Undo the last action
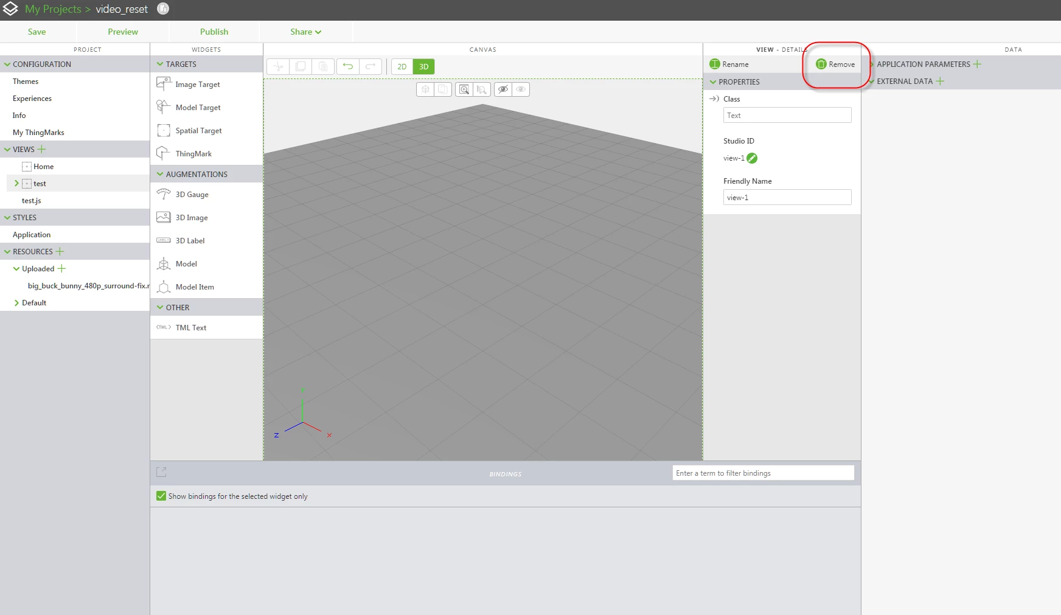 (348, 66)
